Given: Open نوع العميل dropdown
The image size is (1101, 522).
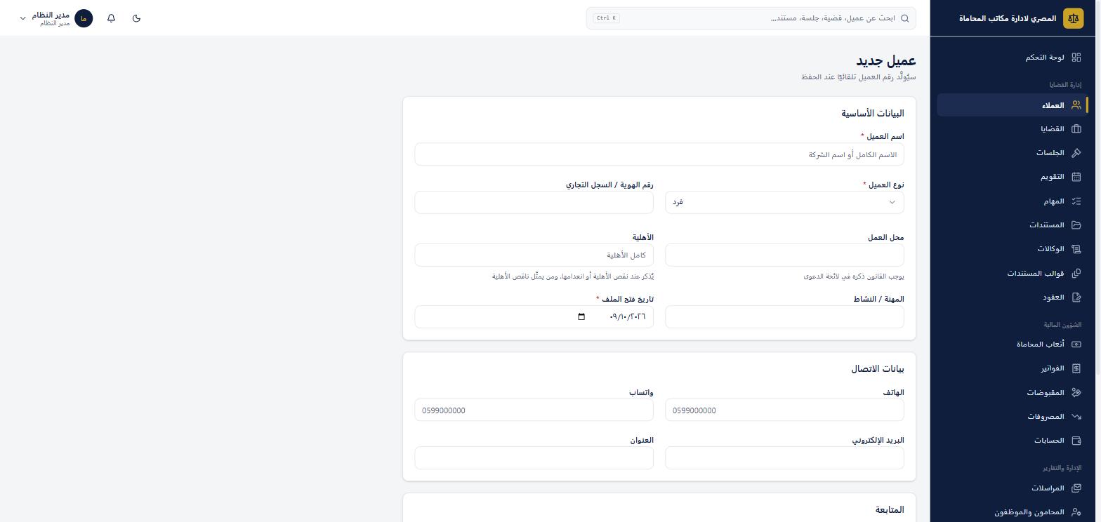Looking at the screenshot, I should click(x=784, y=202).
